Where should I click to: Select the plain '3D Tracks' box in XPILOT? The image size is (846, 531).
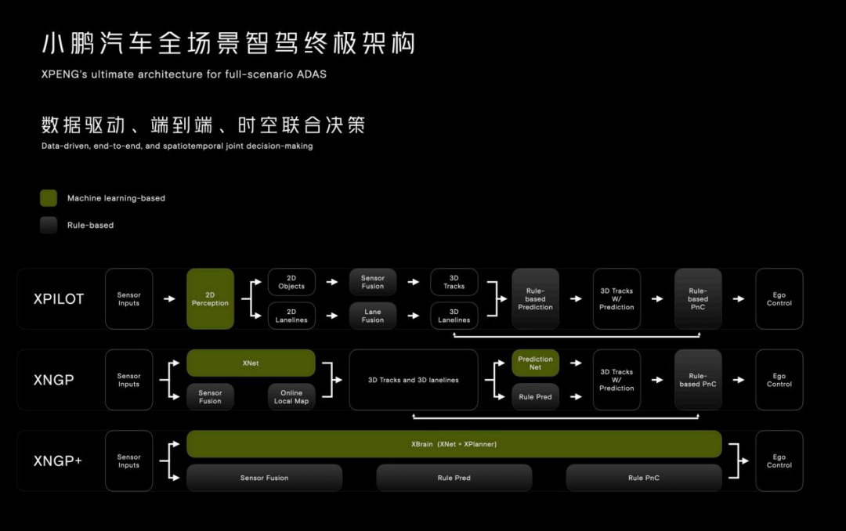click(454, 282)
